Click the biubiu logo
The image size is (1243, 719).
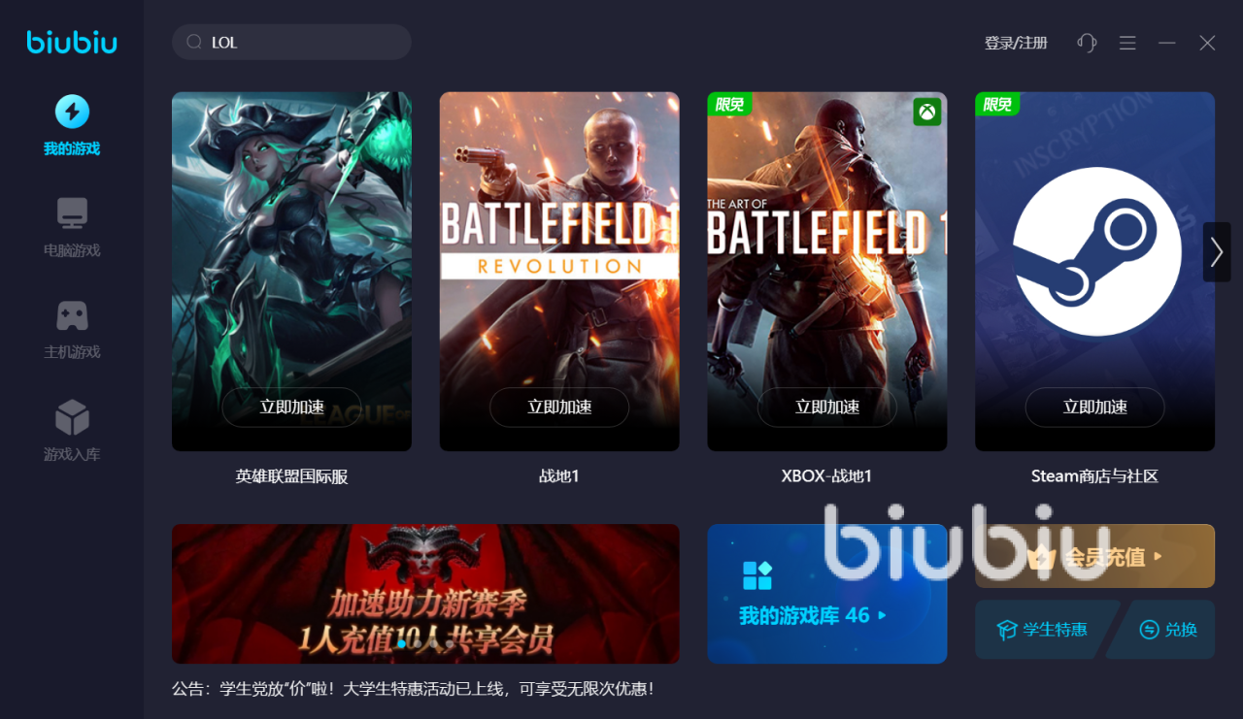(72, 42)
